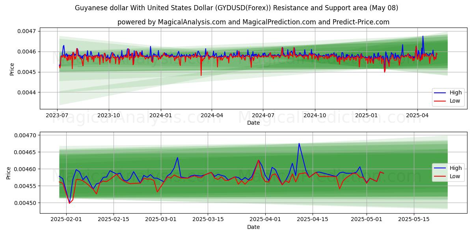Click the 2024-04 x-axis tick label
The image size is (473, 236).
pos(212,116)
